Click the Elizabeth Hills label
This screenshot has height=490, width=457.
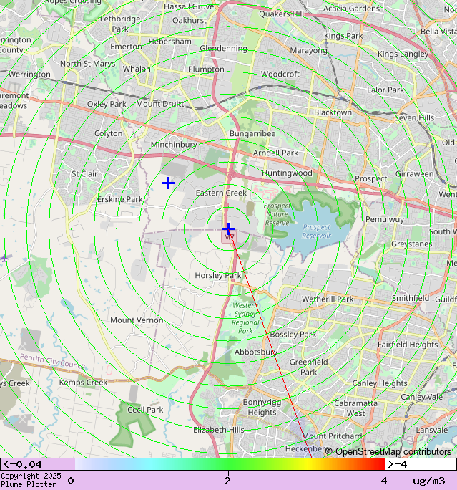(x=219, y=430)
